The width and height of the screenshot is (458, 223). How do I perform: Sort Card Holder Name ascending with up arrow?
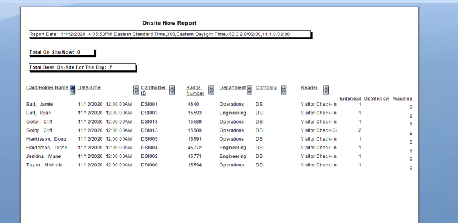coord(73,88)
